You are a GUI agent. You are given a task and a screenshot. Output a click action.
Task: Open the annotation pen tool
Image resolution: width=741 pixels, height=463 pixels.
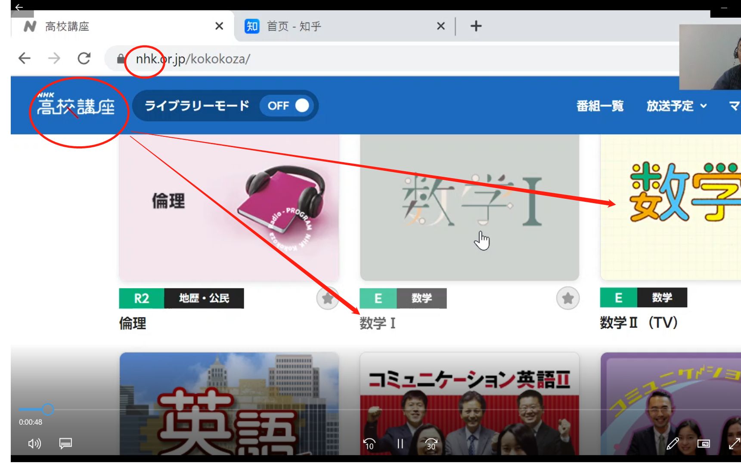(x=673, y=444)
